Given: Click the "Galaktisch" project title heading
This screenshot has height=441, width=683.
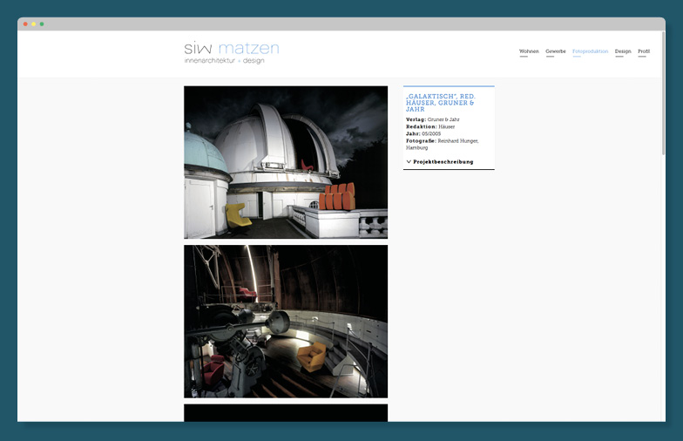Looking at the screenshot, I should tap(440, 103).
